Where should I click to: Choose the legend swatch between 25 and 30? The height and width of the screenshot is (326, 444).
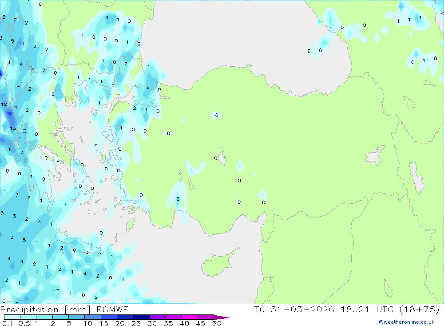pyautogui.click(x=141, y=317)
